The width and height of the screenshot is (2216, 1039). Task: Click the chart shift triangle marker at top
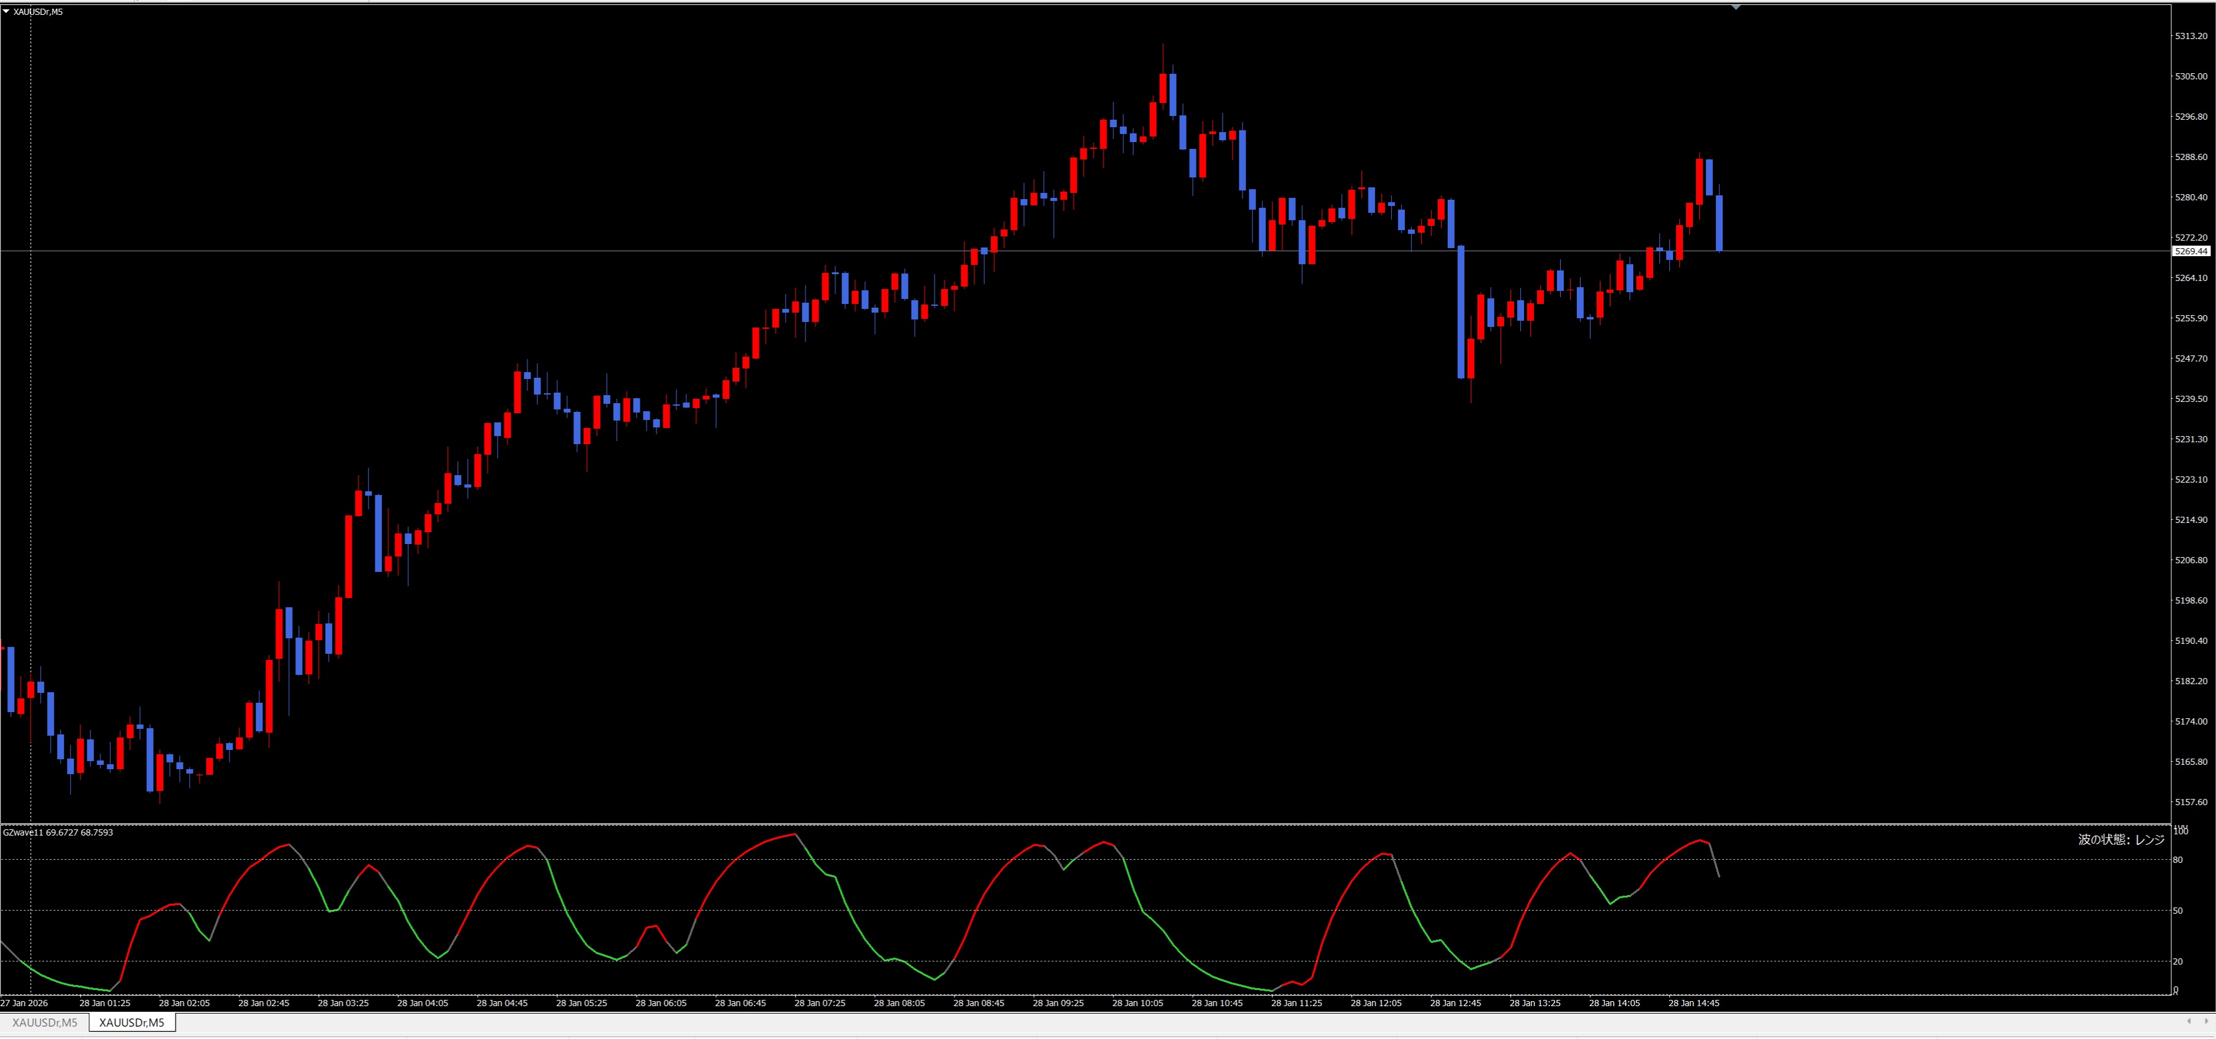pyautogui.click(x=1735, y=7)
